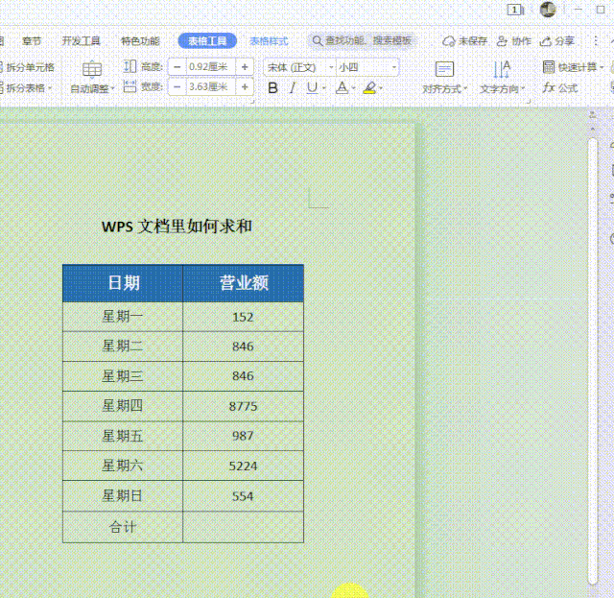614x598 pixels.
Task: Click the 协作 collaborate button
Action: 514,41
